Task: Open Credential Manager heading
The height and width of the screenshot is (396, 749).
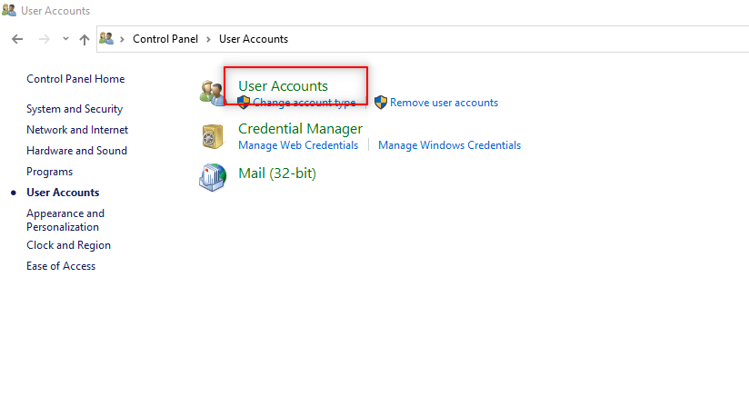Action: (x=301, y=129)
